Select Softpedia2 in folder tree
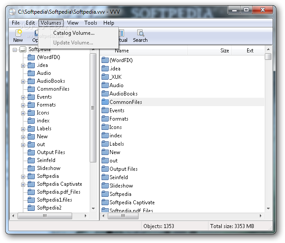 coord(49,208)
